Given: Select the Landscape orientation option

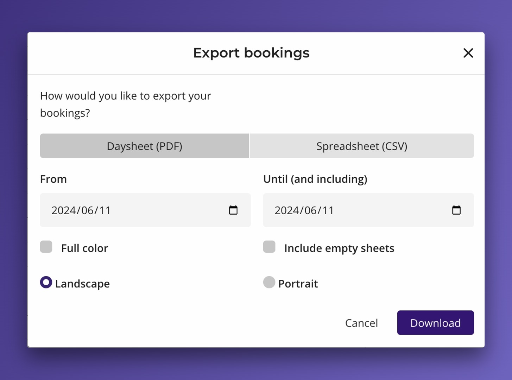Looking at the screenshot, I should click(x=46, y=282).
